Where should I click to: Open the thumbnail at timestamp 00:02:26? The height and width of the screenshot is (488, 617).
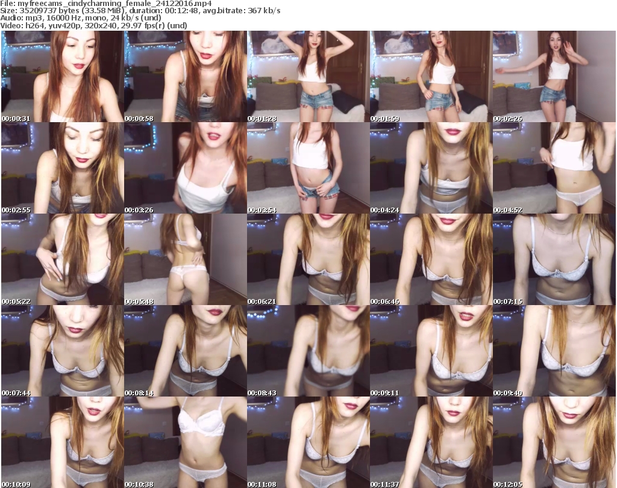pyautogui.click(x=554, y=76)
